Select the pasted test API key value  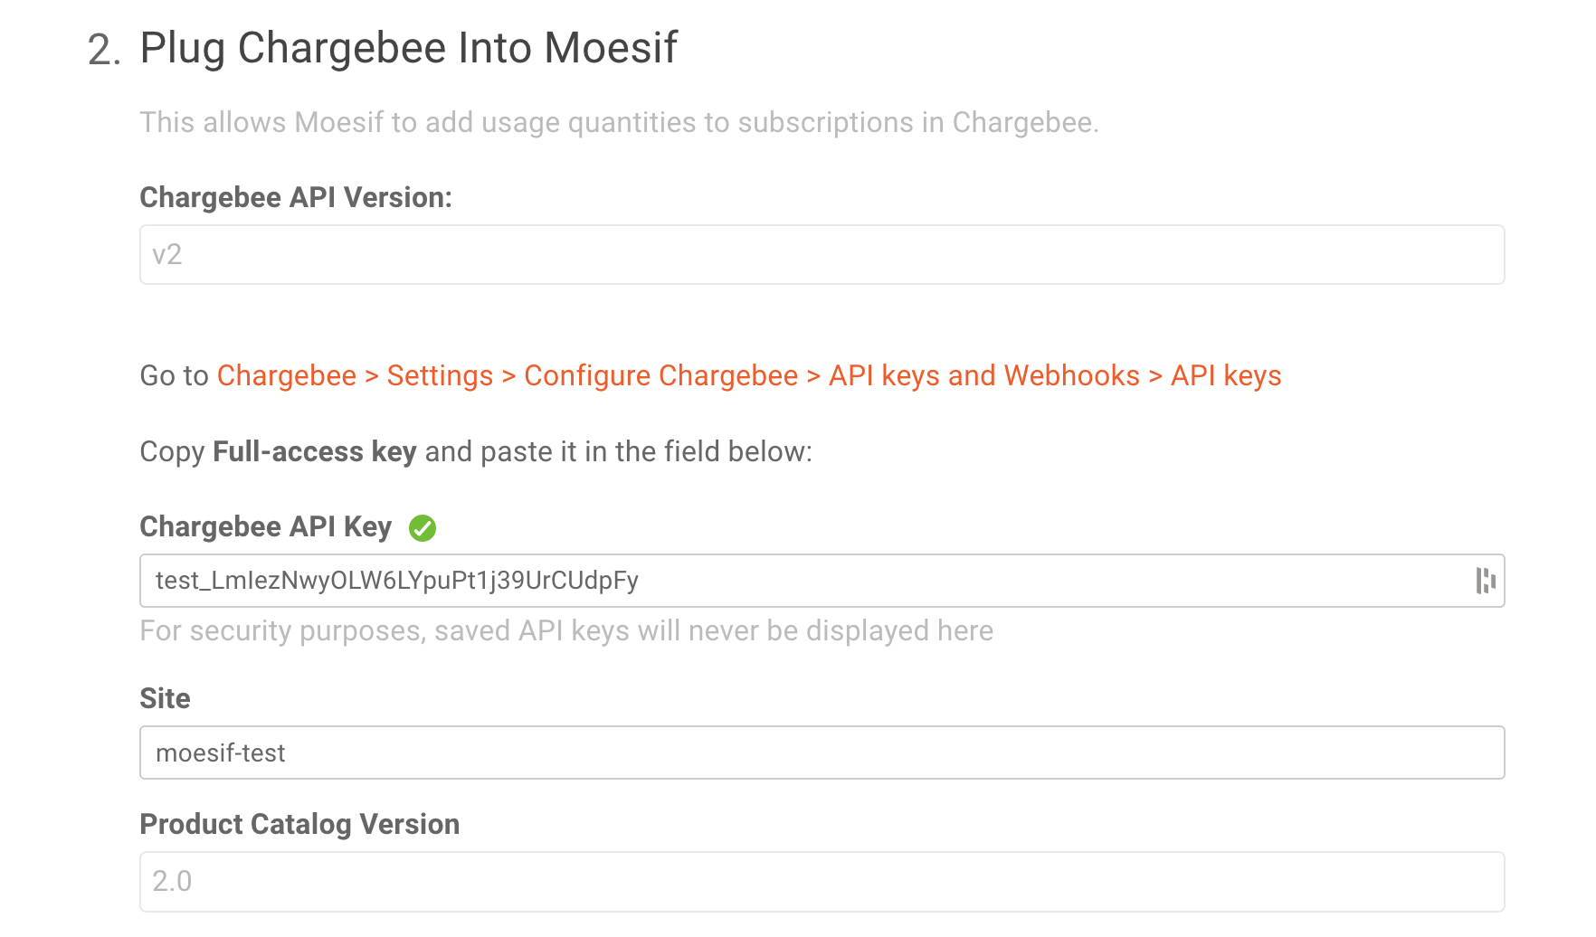tap(396, 582)
